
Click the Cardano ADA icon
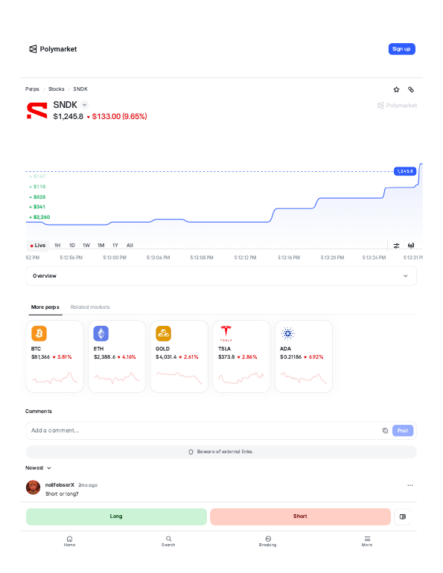[287, 333]
